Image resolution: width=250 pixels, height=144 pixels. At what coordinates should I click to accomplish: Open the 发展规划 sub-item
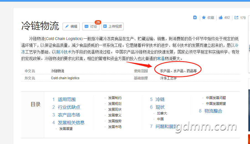point(115,104)
